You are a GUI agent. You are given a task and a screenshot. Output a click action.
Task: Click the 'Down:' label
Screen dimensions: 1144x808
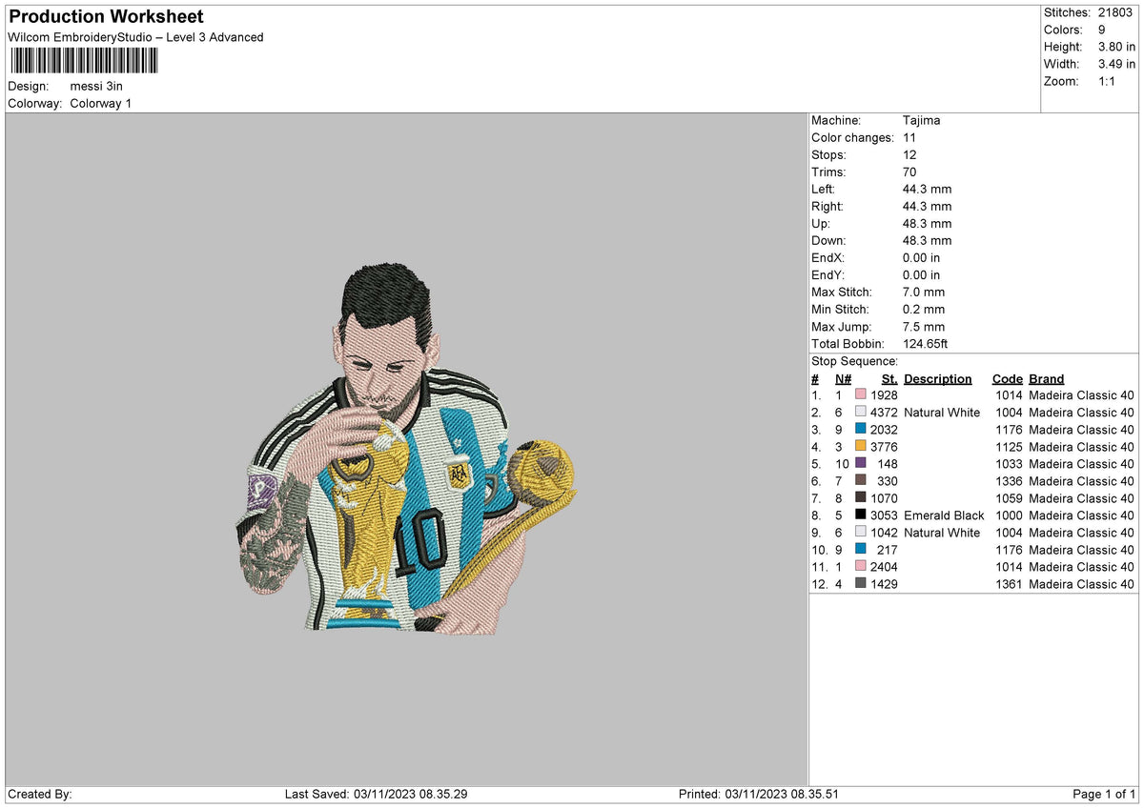pos(828,241)
